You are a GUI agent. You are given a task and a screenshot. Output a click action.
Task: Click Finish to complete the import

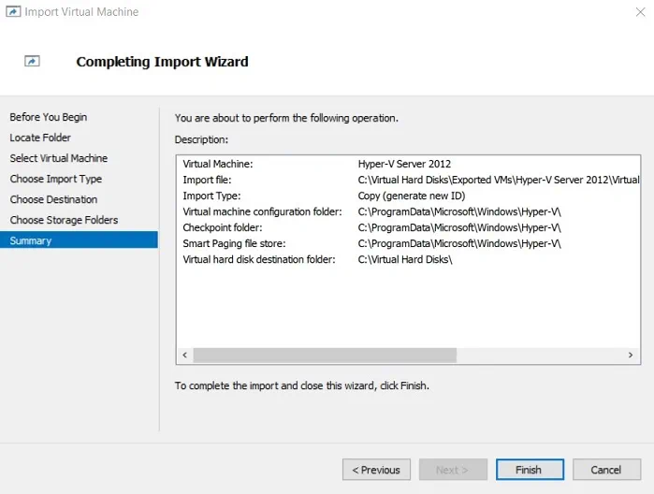coord(529,470)
